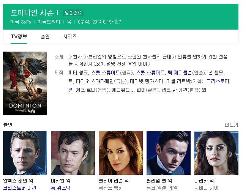Viewport: 243px width, 195px height.
Task: Click 더보기 to see more cast
Action: (231, 125)
